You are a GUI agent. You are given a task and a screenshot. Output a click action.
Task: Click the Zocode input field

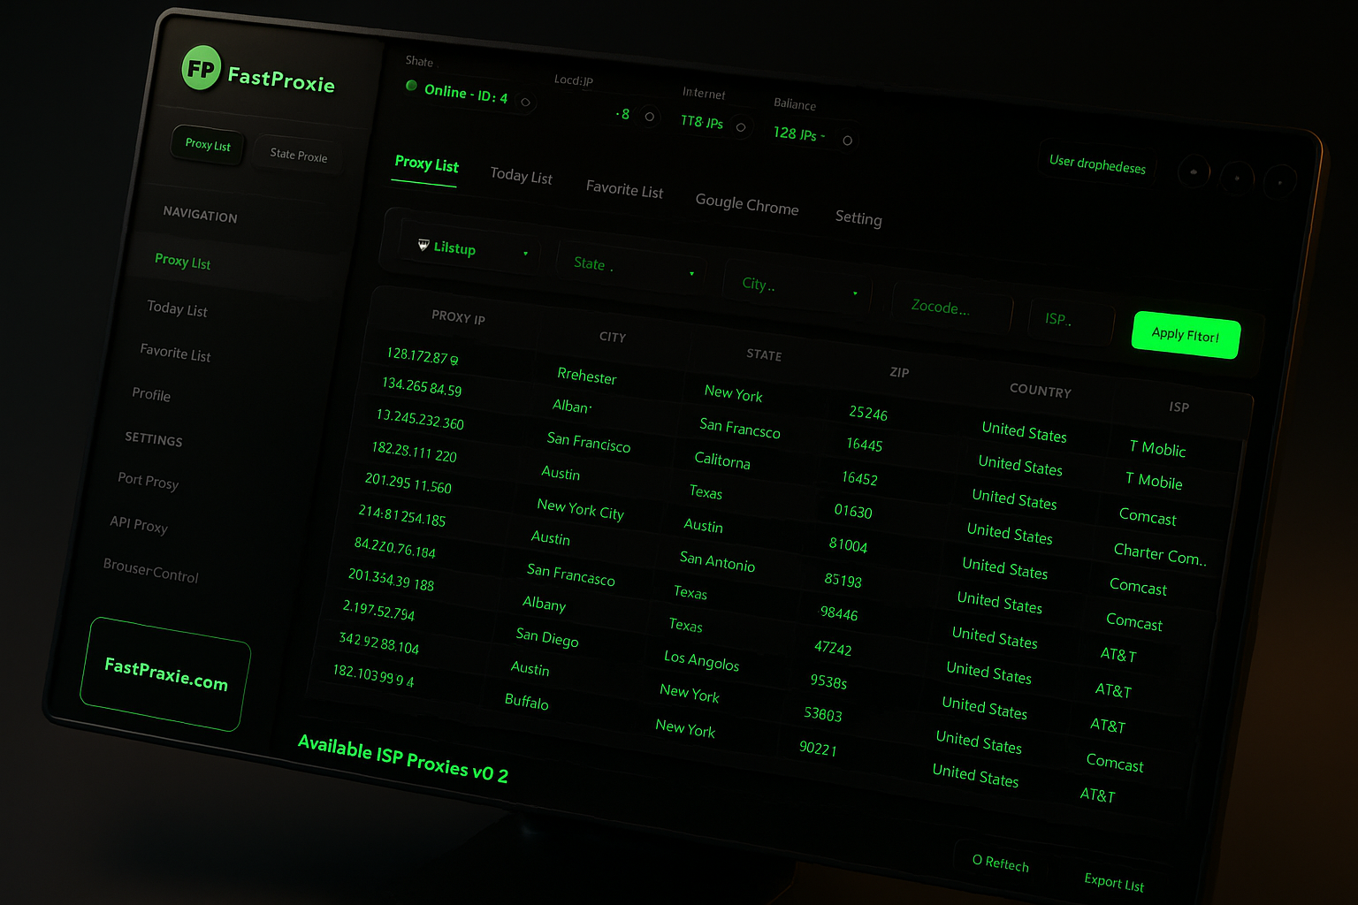(x=952, y=308)
